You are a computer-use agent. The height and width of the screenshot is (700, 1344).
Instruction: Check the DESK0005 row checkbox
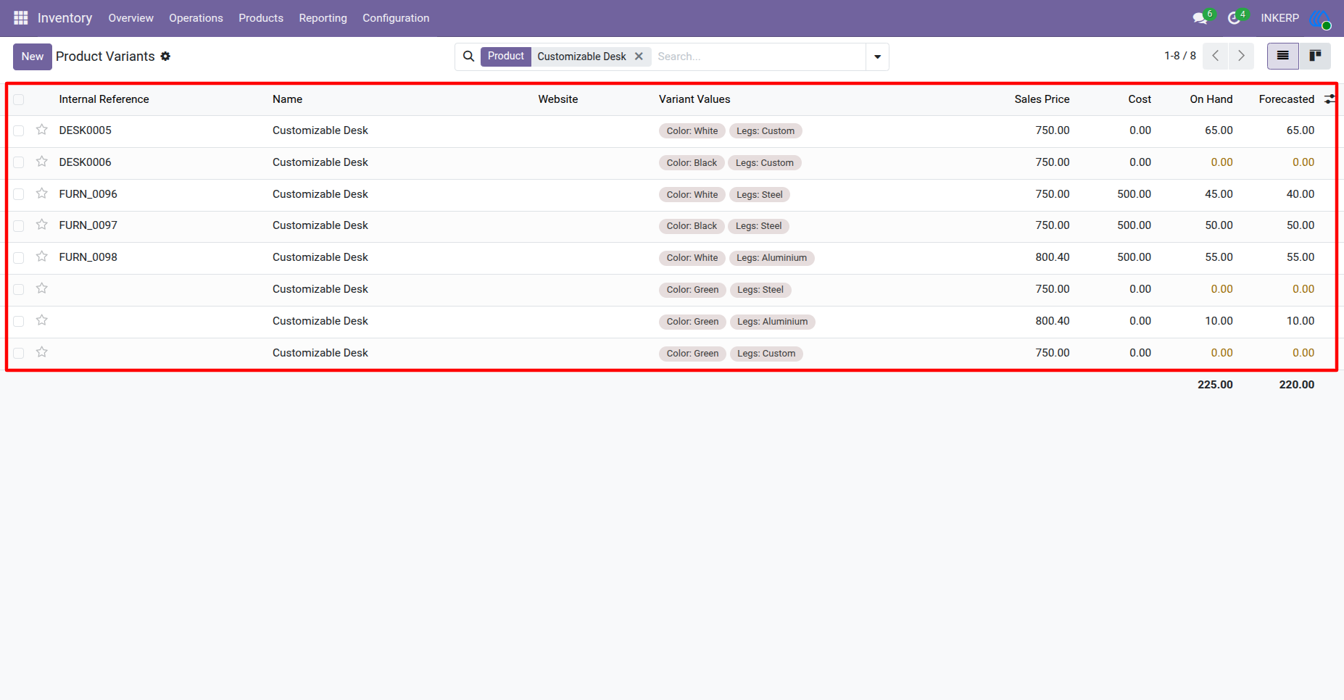[x=19, y=131]
